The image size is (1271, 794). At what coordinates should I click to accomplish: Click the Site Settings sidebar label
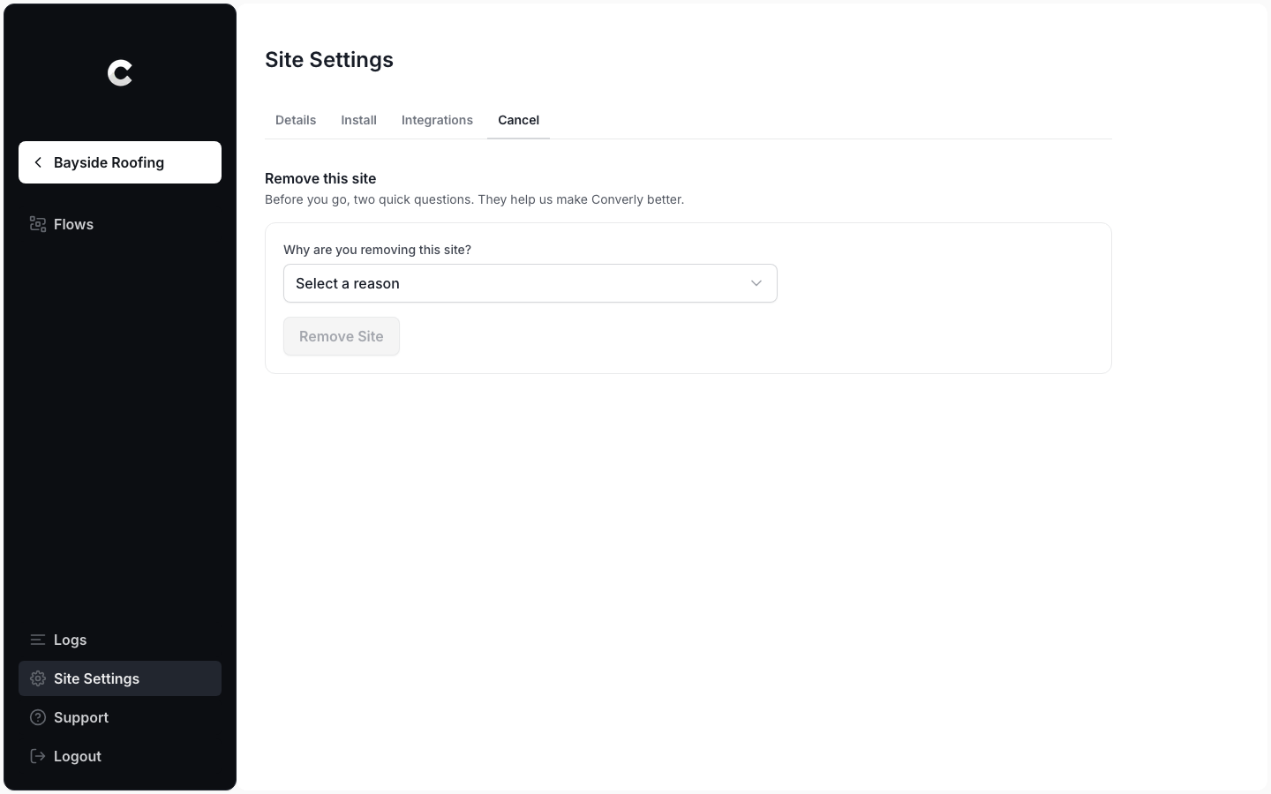(x=96, y=678)
